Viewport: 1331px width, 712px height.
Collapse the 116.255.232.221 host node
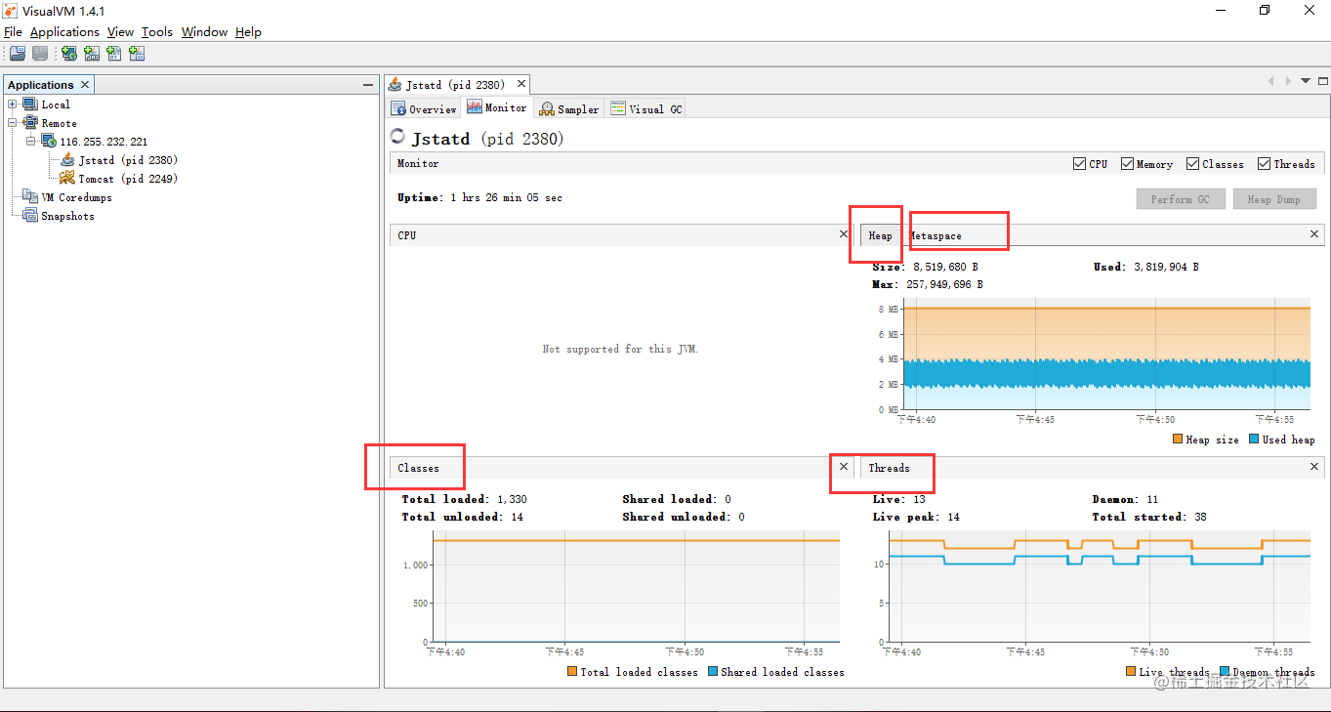point(31,142)
